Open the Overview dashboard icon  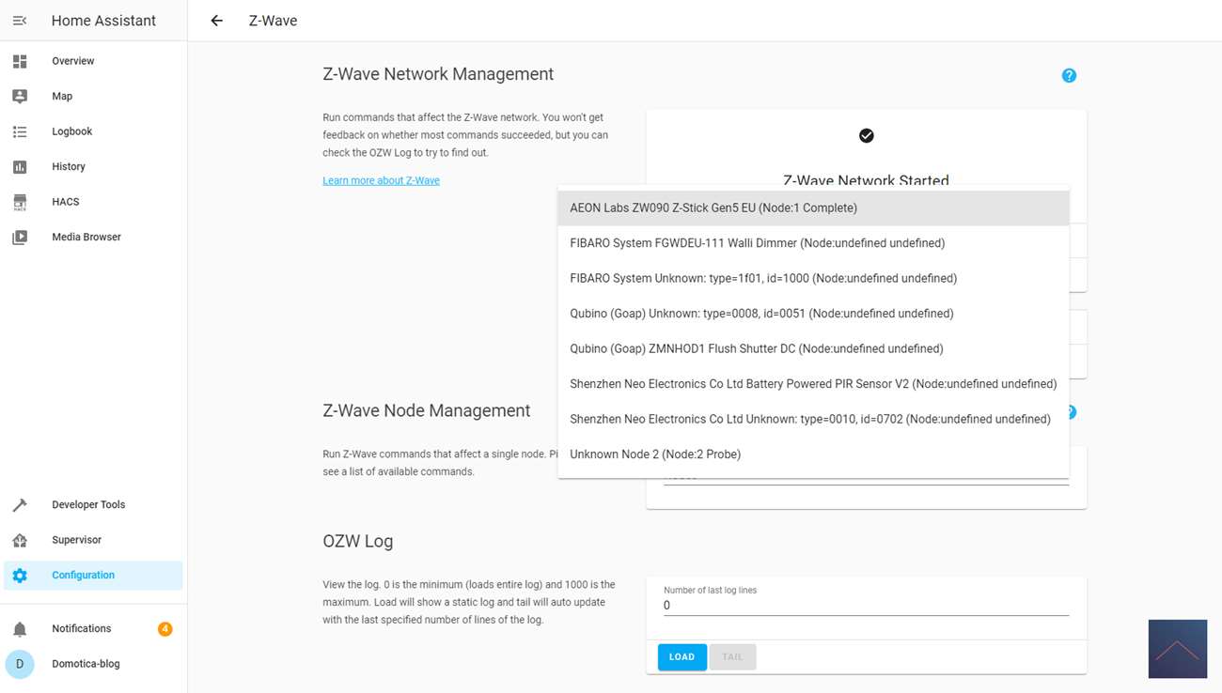[20, 61]
